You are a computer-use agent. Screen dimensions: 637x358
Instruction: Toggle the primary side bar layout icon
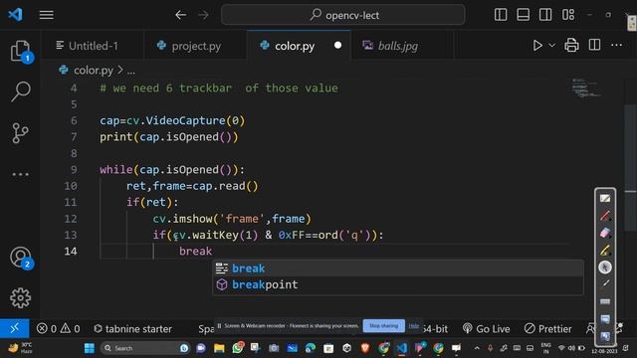(501, 15)
